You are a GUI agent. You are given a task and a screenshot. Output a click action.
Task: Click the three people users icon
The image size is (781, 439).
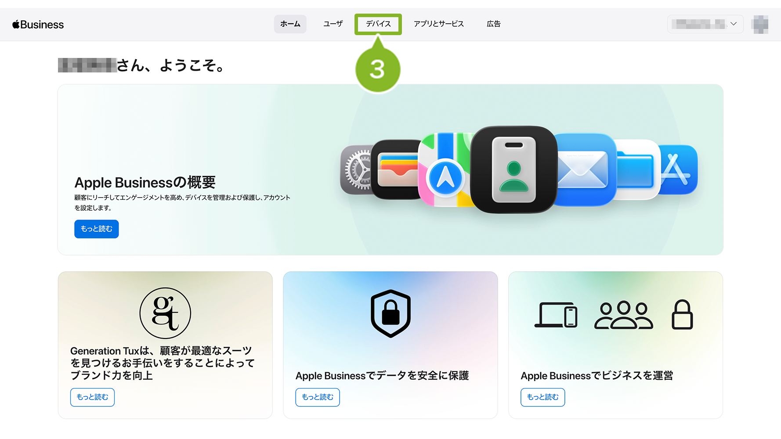[x=623, y=315]
